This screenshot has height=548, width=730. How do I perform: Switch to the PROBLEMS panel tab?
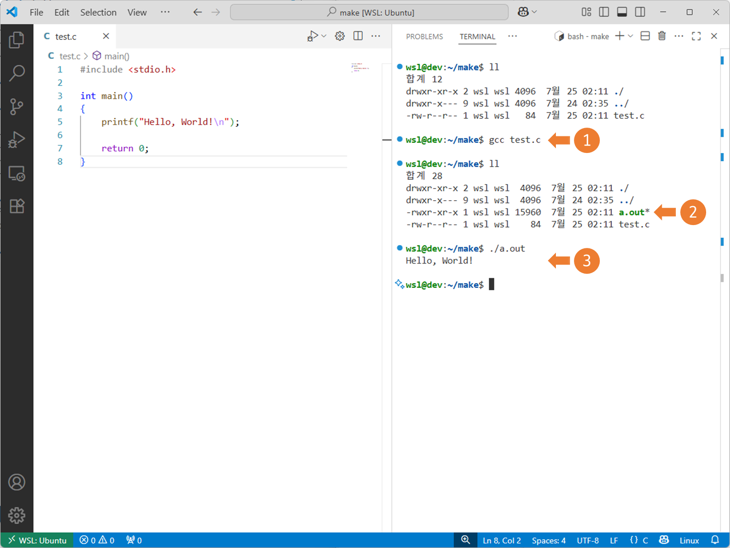[x=424, y=37]
